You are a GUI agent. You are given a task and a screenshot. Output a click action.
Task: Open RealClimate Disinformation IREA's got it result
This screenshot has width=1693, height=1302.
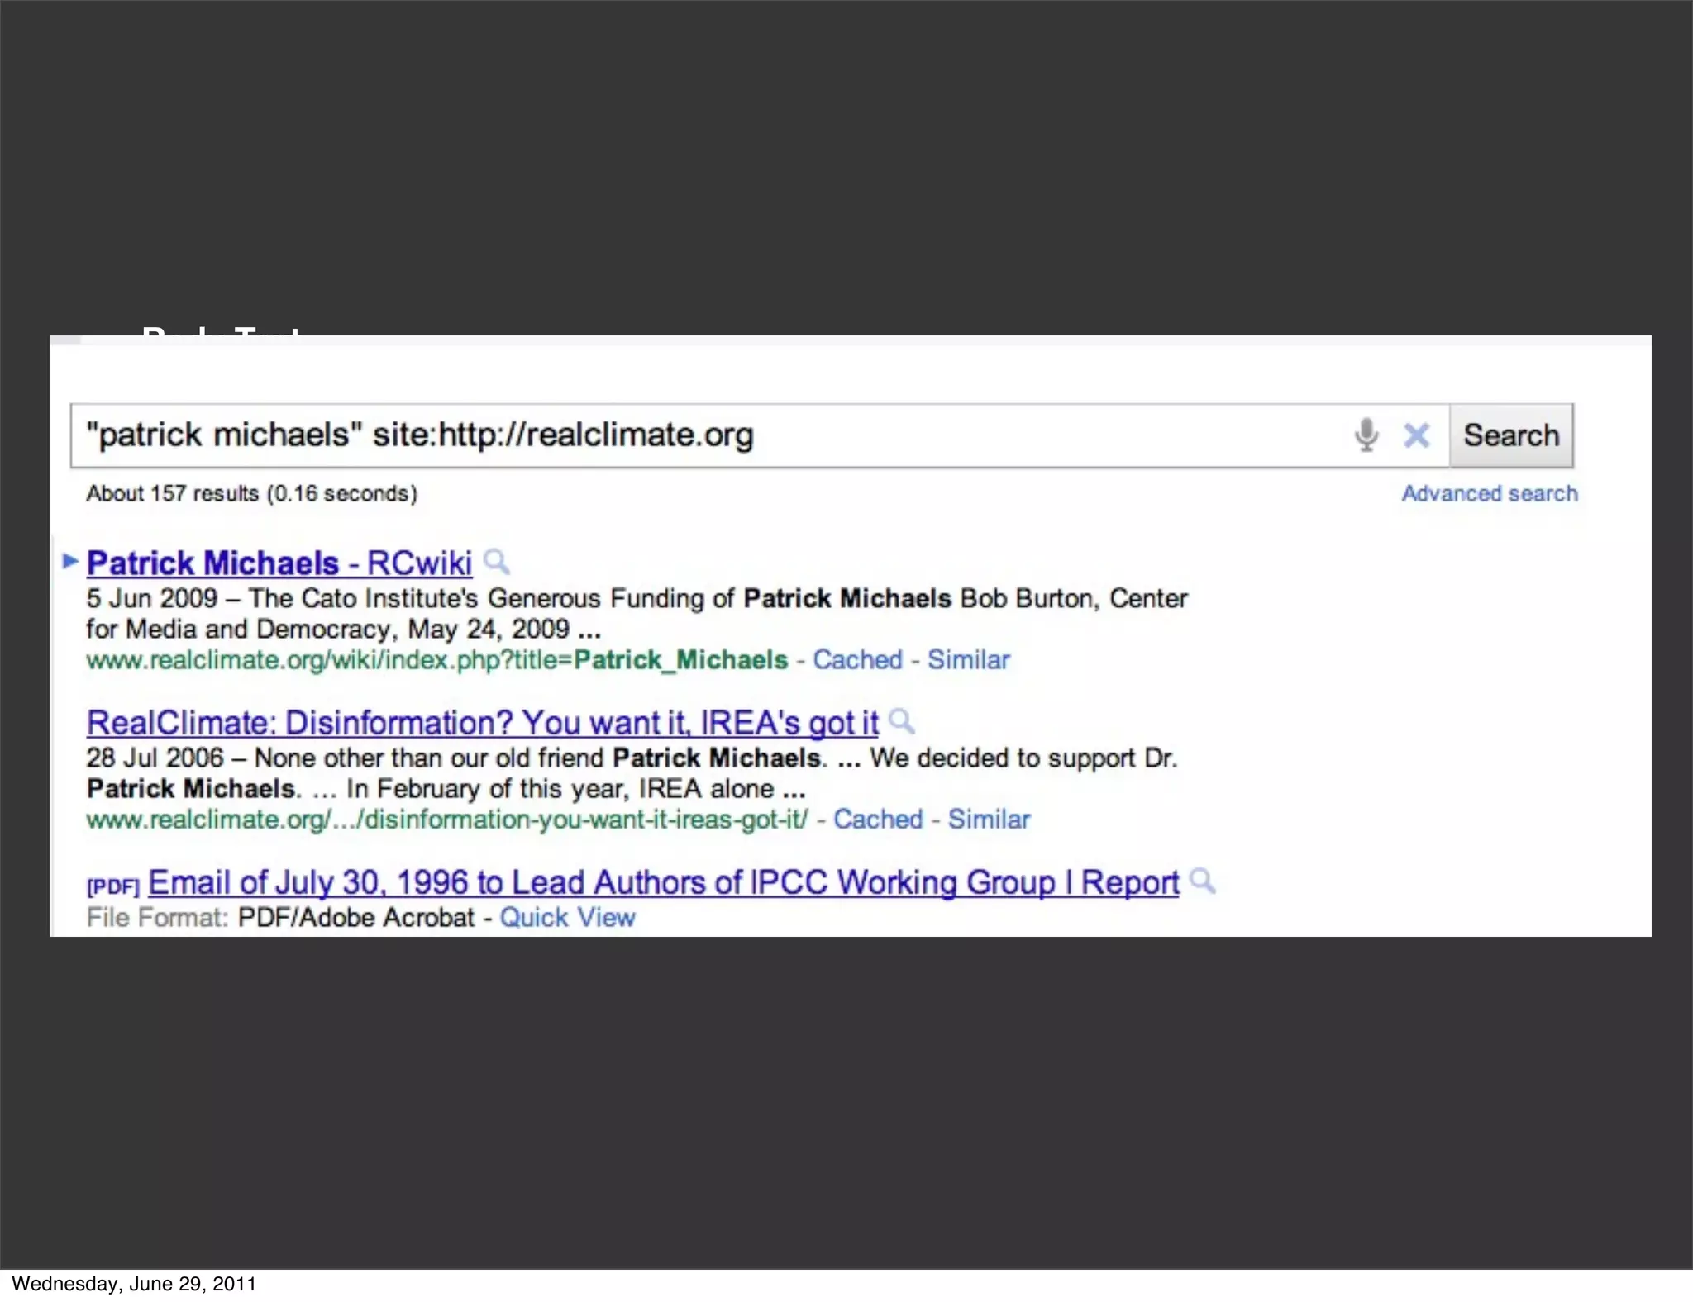[482, 723]
